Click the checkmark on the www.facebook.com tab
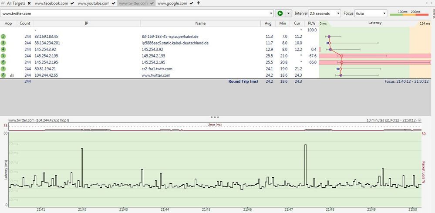This screenshot has height=213, width=435. click(72, 3)
